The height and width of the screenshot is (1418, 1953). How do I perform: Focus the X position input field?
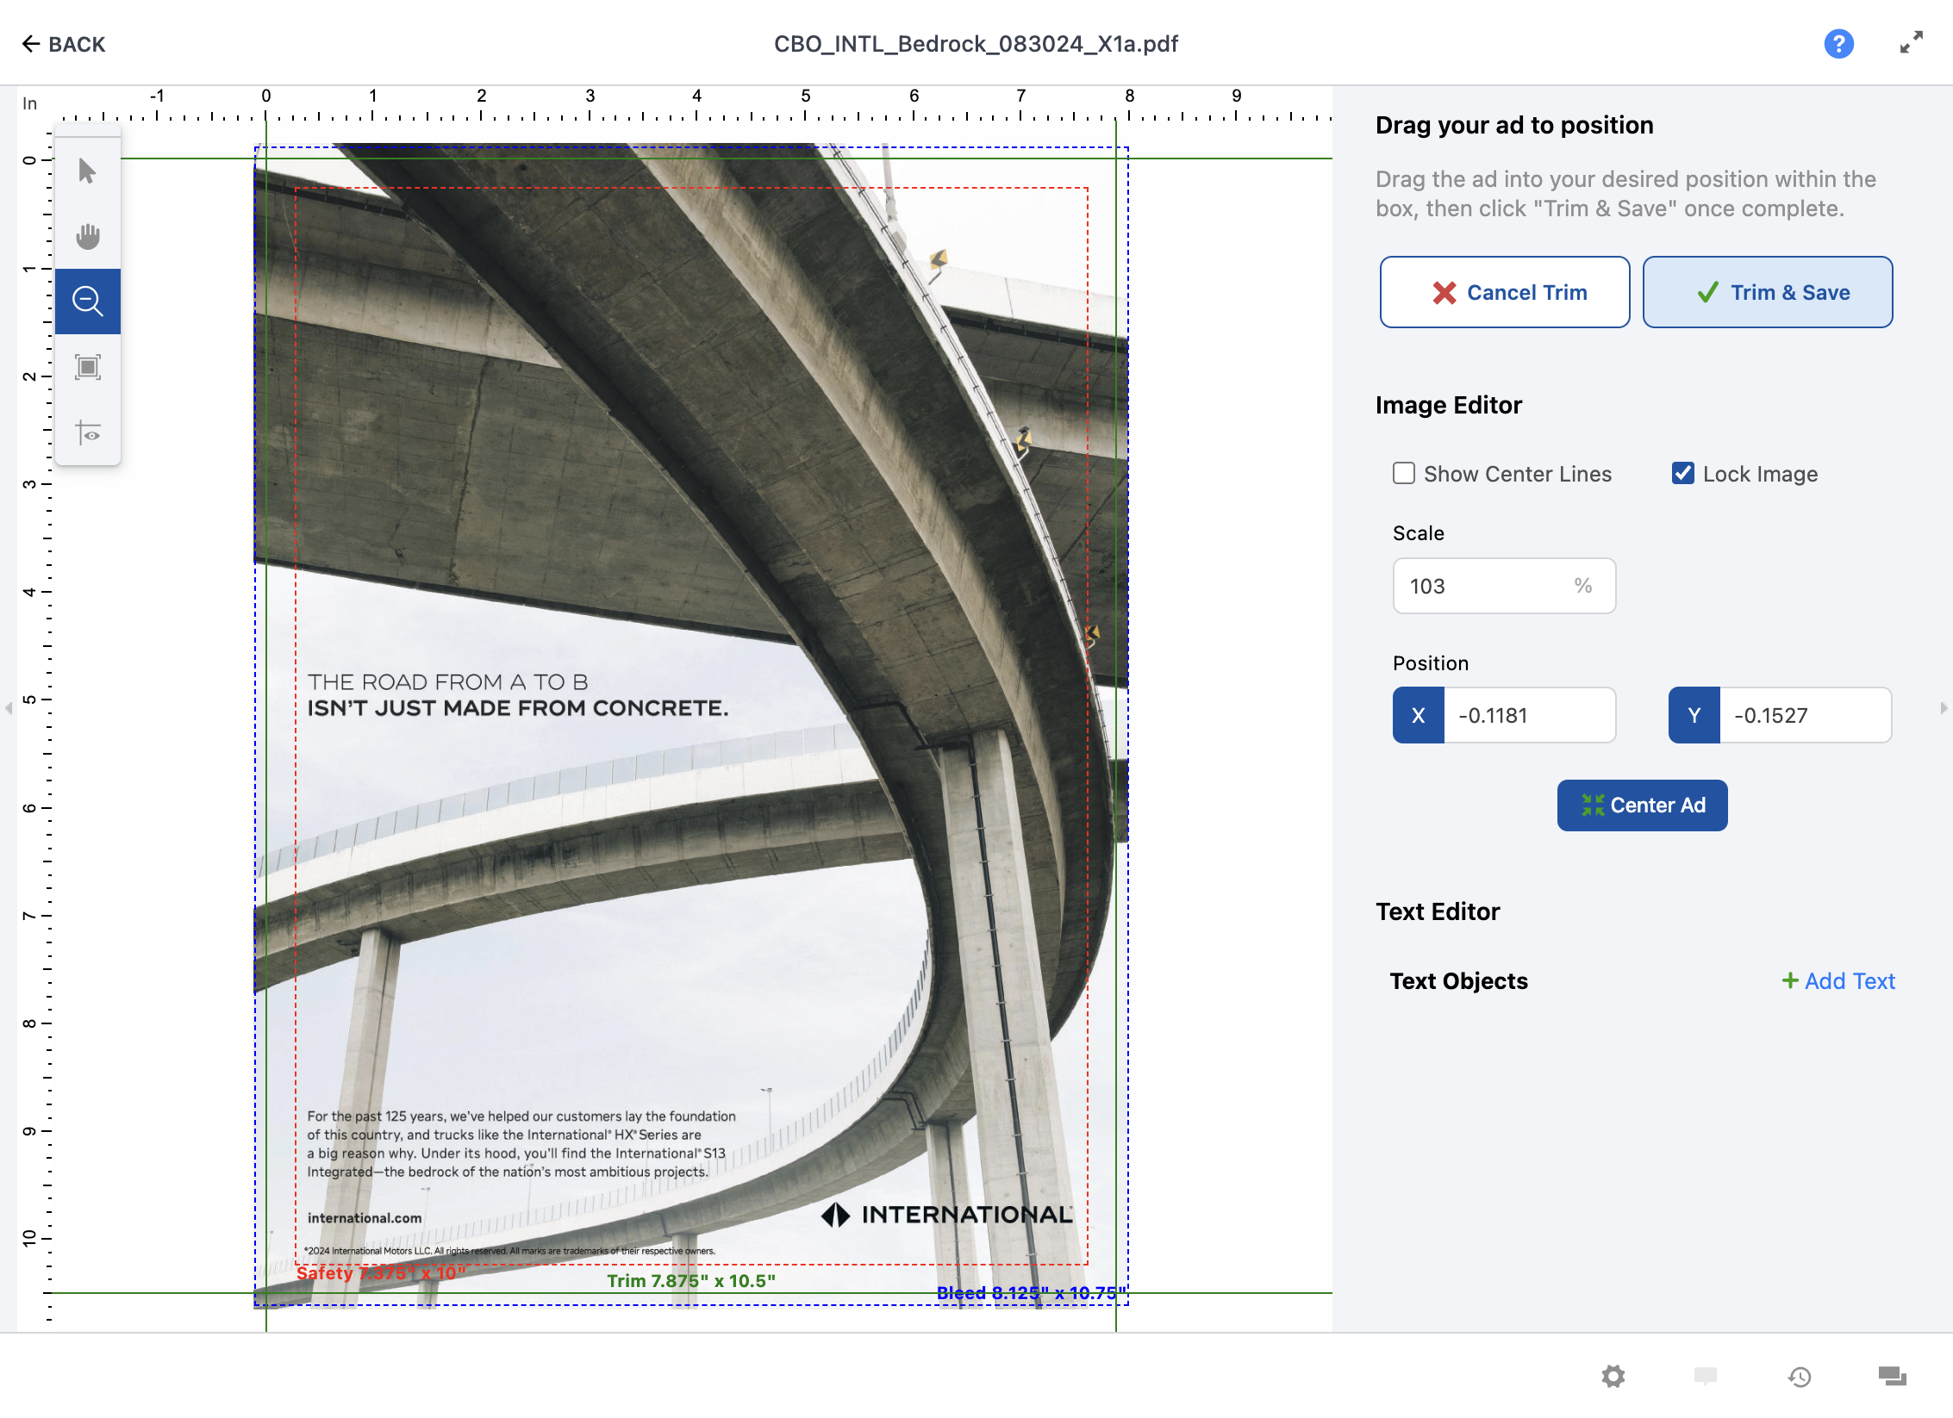(1529, 715)
